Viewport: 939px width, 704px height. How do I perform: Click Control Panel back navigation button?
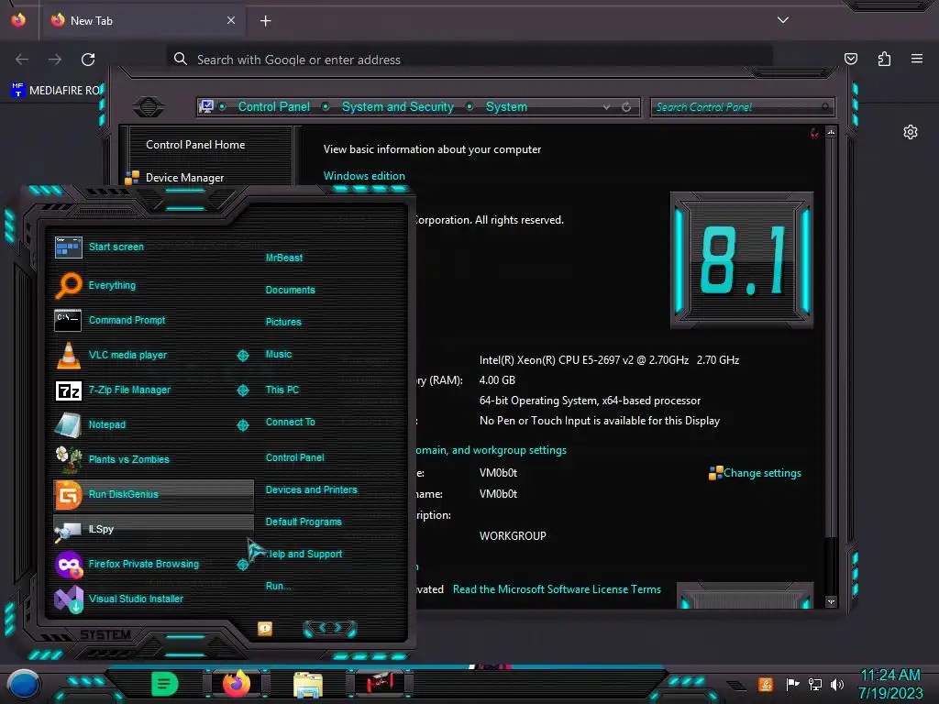(149, 107)
